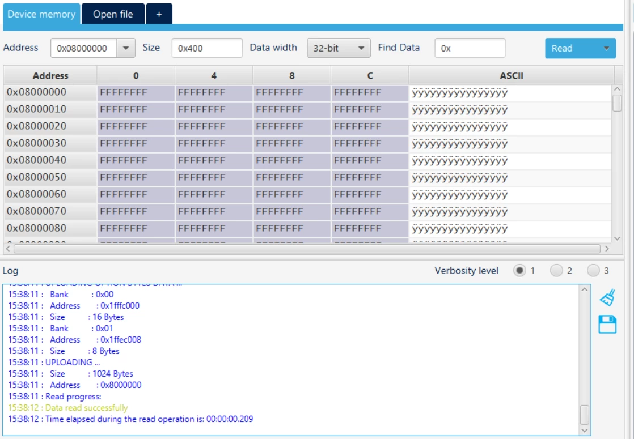Viewport: 634px width, 439px height.
Task: Click the log panel scrollbar thumb
Action: [x=584, y=415]
